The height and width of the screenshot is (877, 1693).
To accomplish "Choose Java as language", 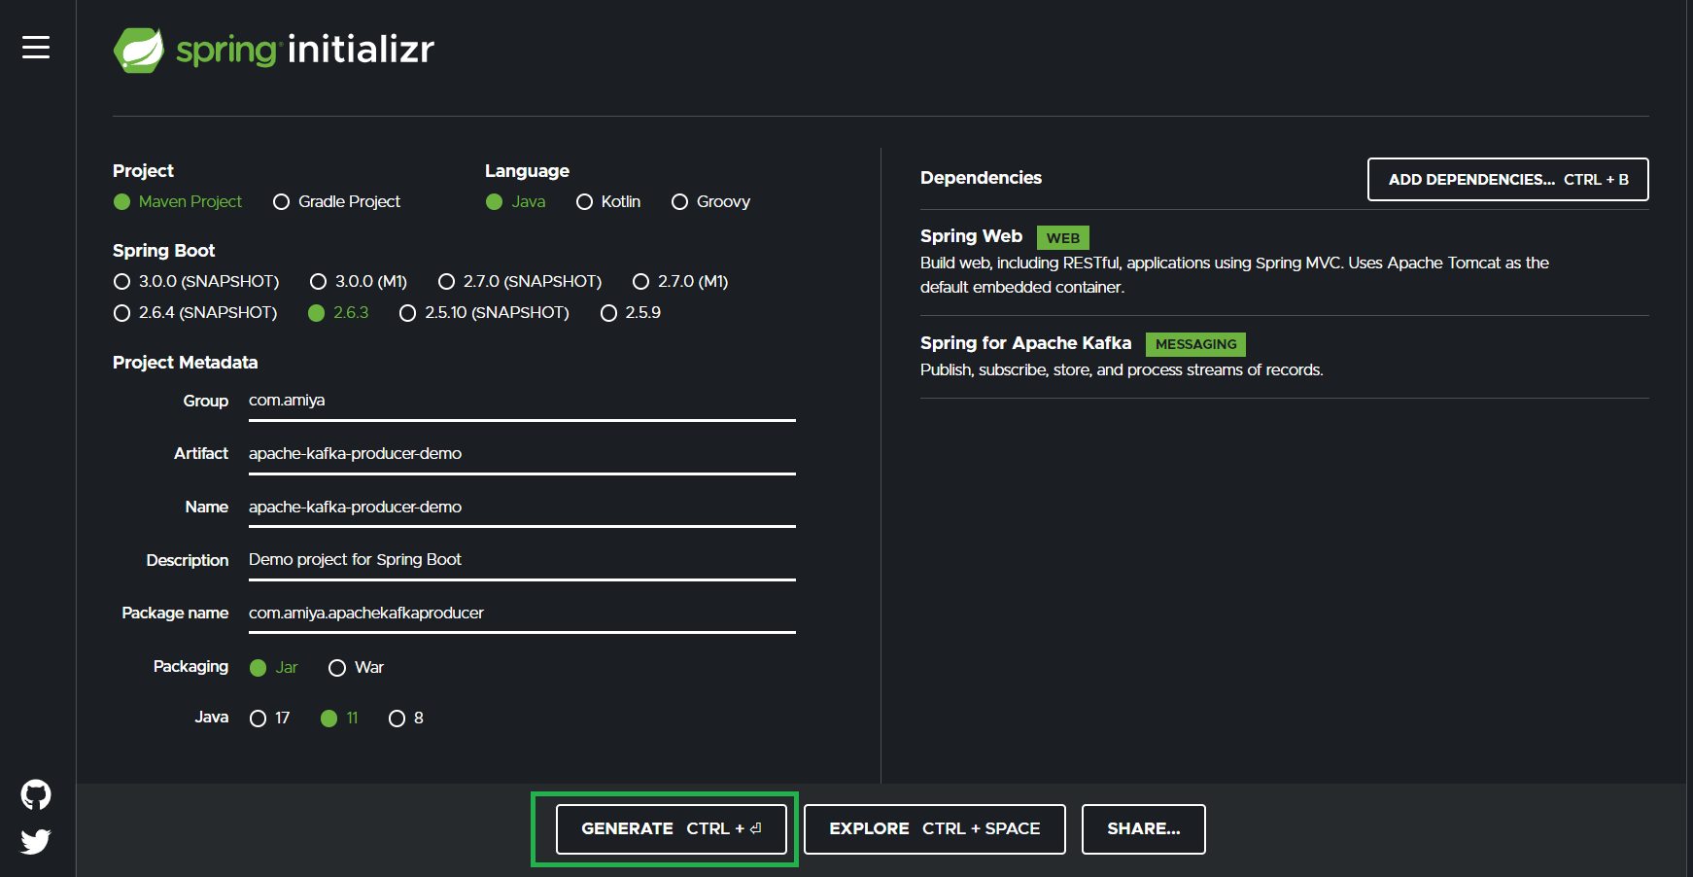I will 516,201.
